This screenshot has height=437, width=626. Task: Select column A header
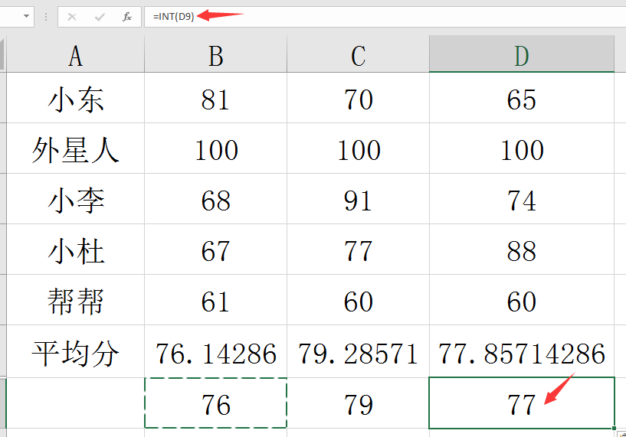pos(75,54)
